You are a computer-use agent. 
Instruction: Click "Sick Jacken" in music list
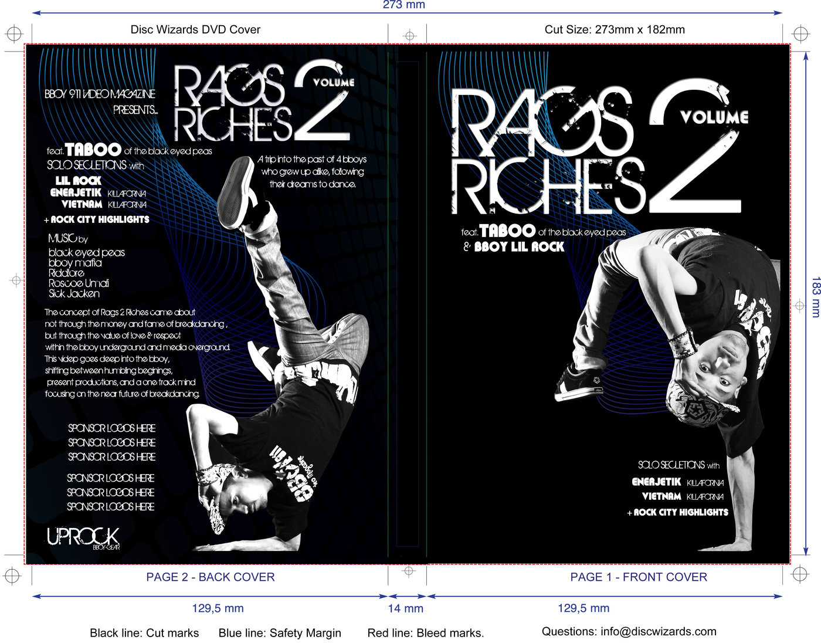pyautogui.click(x=74, y=293)
